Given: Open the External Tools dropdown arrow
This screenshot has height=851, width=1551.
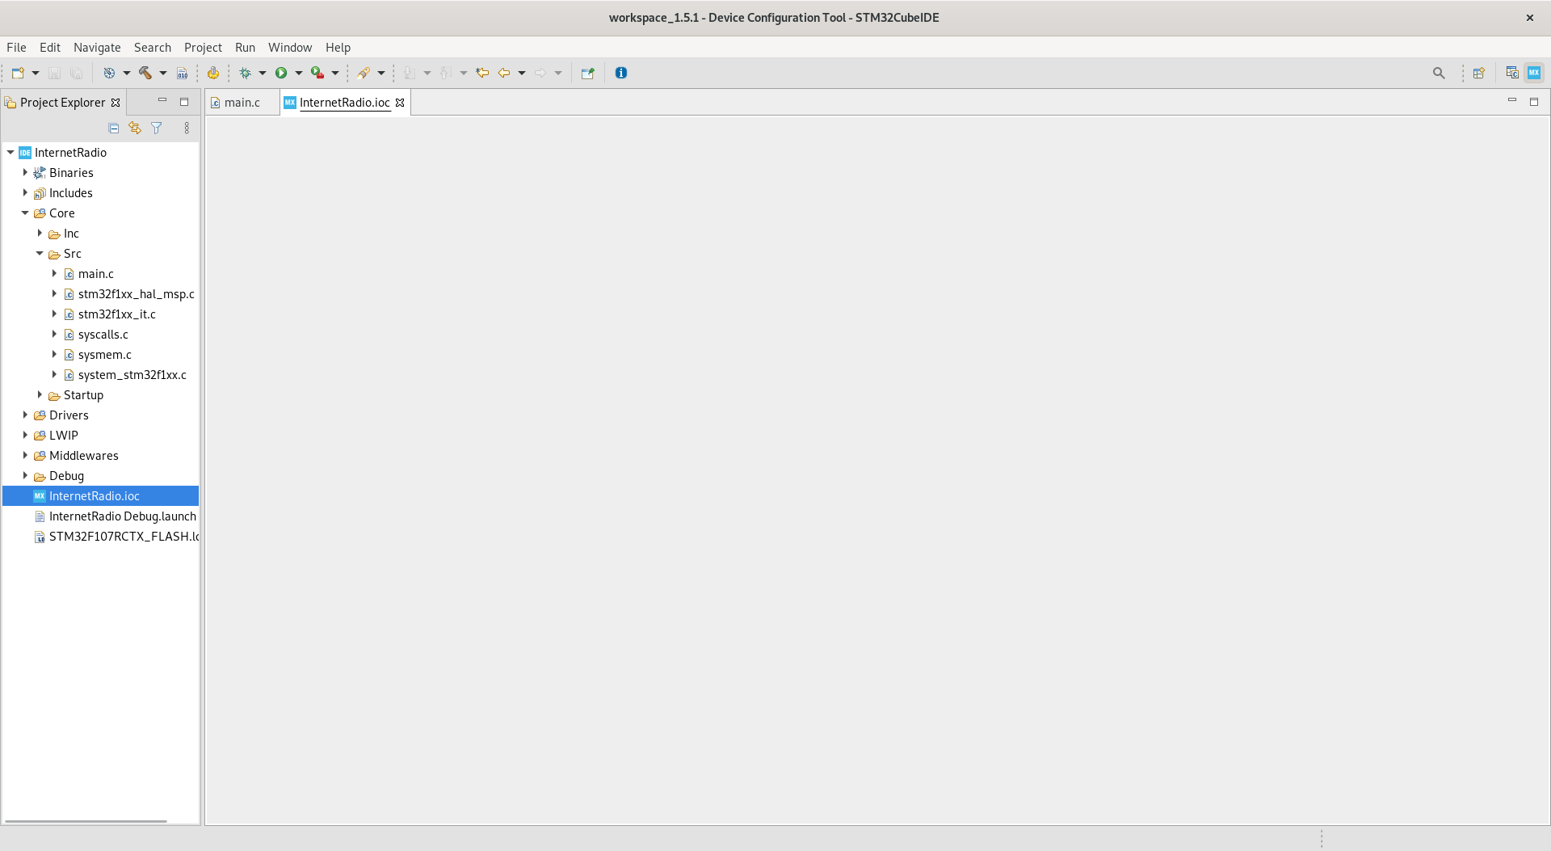Looking at the screenshot, I should 335,73.
